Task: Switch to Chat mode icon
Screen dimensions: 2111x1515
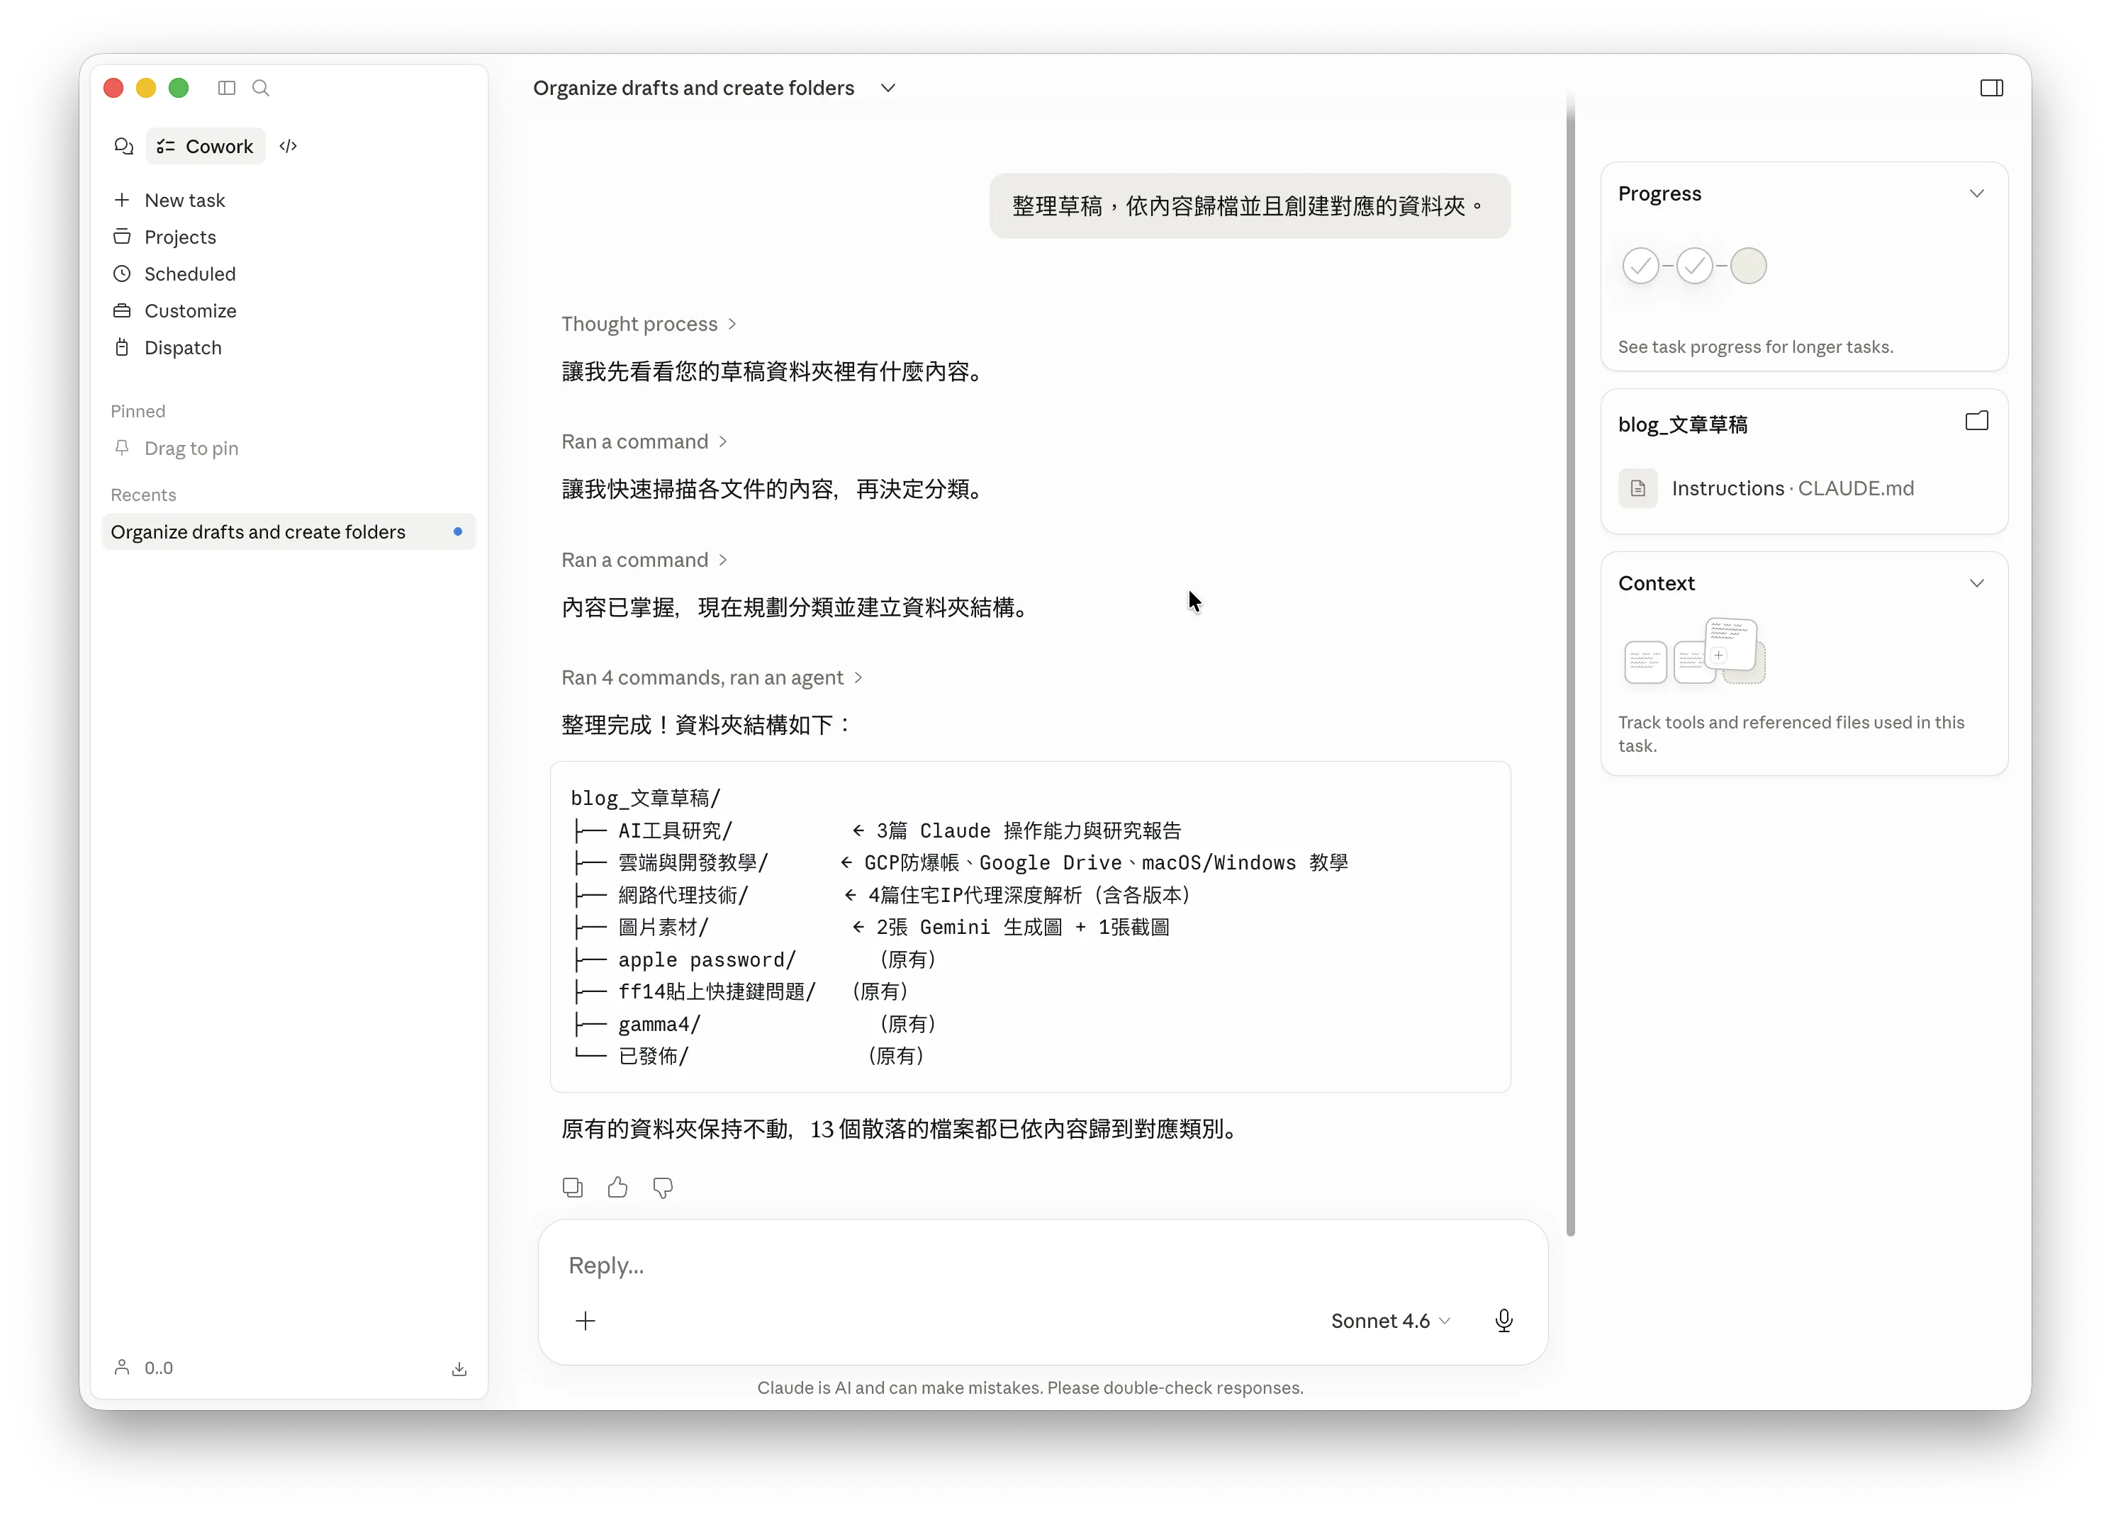Action: 124,146
